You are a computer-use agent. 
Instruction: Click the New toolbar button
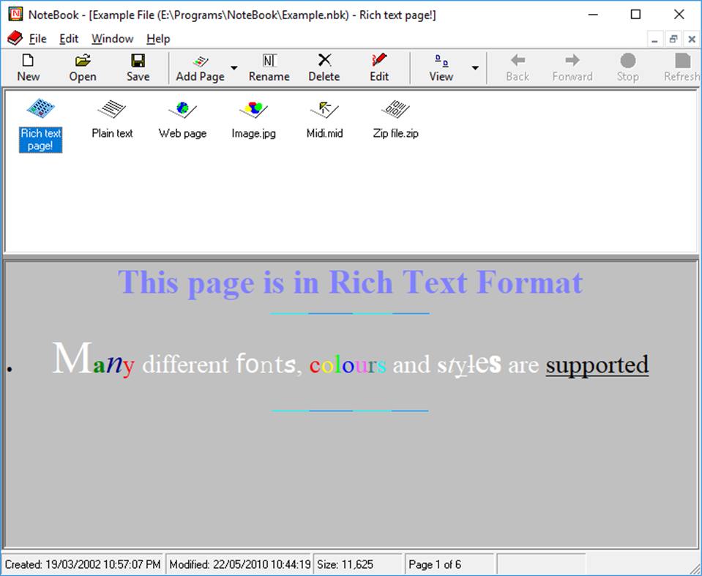coord(29,67)
